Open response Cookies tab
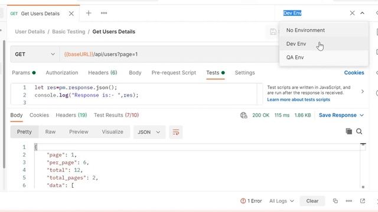This screenshot has height=212, width=378. click(39, 115)
